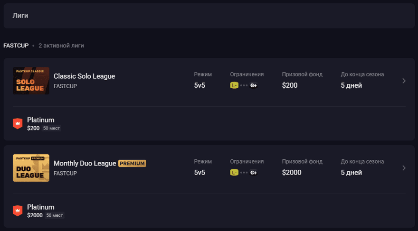Open Monthly Duo League thumbnail image

click(31, 168)
